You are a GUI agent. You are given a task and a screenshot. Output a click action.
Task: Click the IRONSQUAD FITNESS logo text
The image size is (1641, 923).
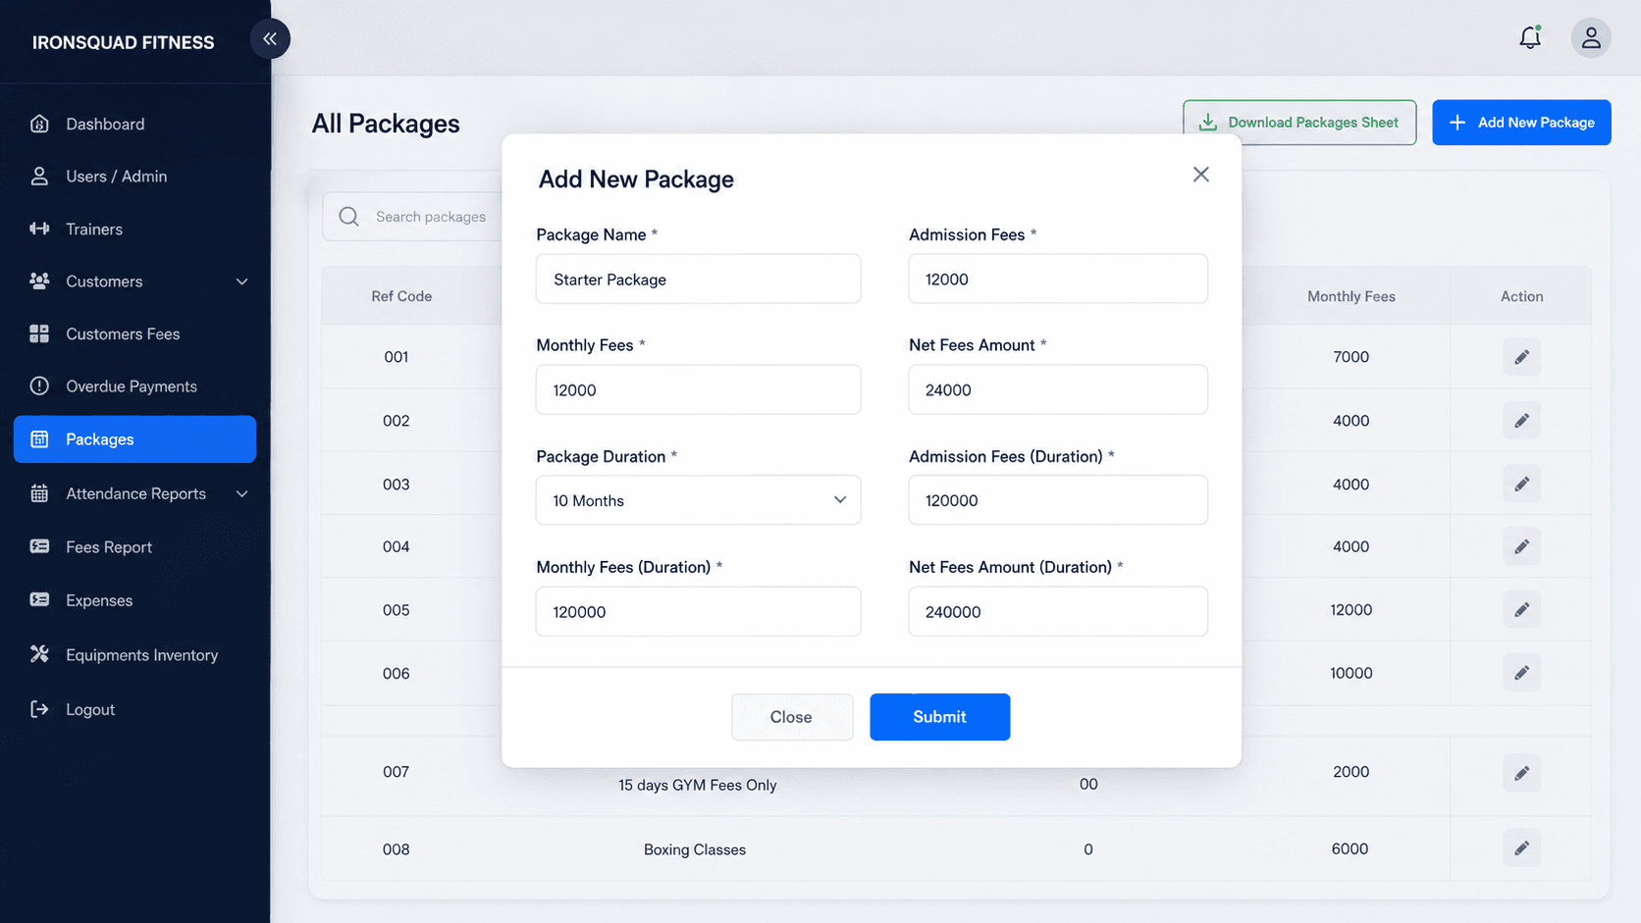click(123, 42)
